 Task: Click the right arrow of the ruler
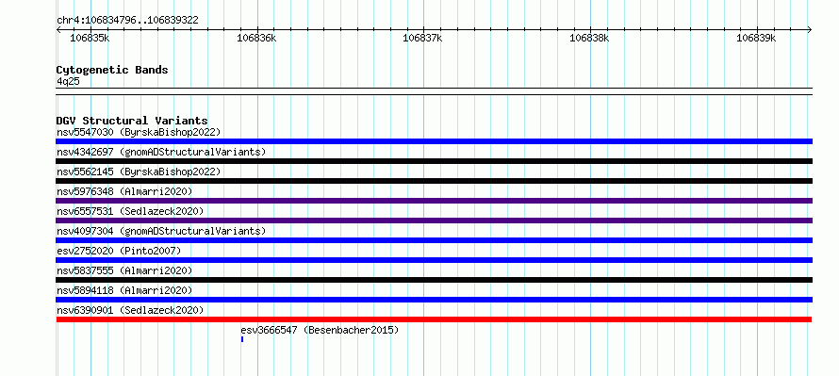pos(809,29)
